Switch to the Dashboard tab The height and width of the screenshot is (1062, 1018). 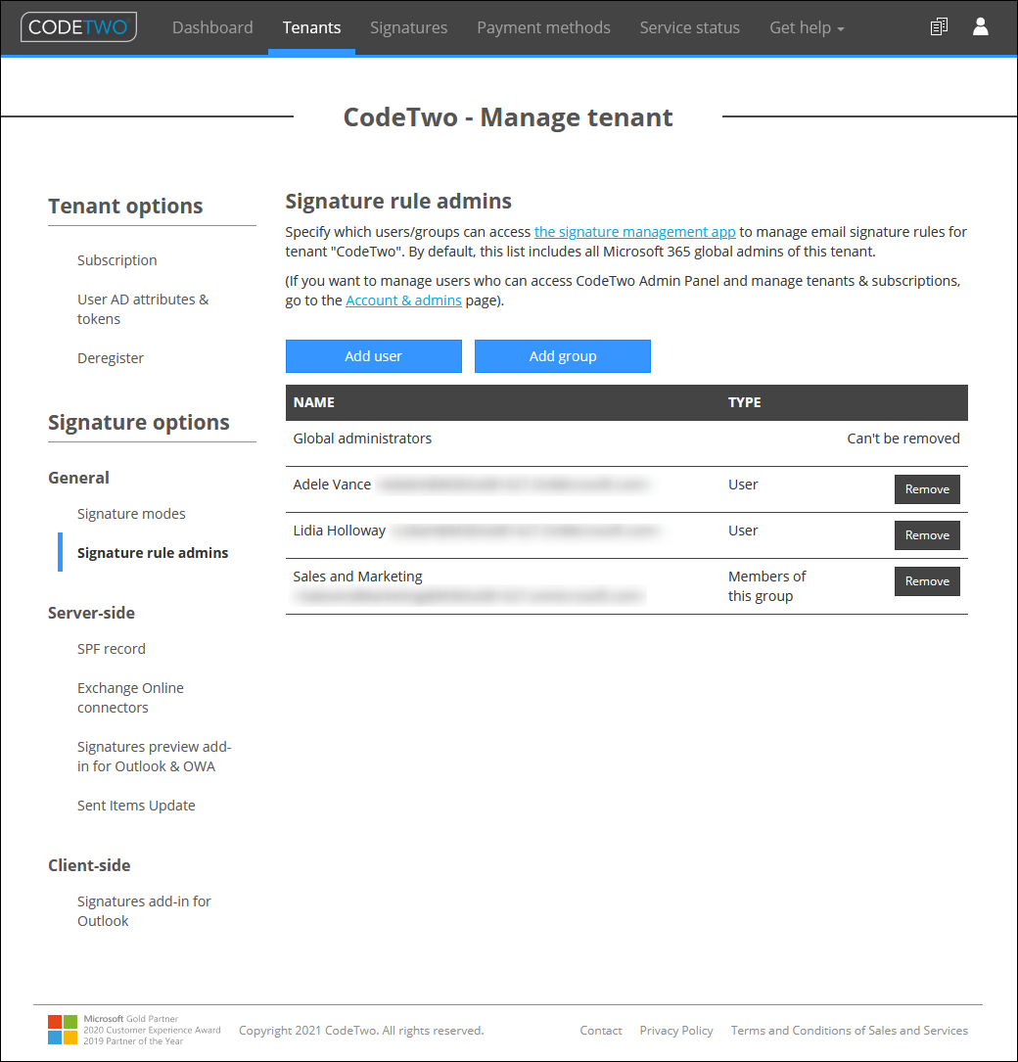click(212, 27)
